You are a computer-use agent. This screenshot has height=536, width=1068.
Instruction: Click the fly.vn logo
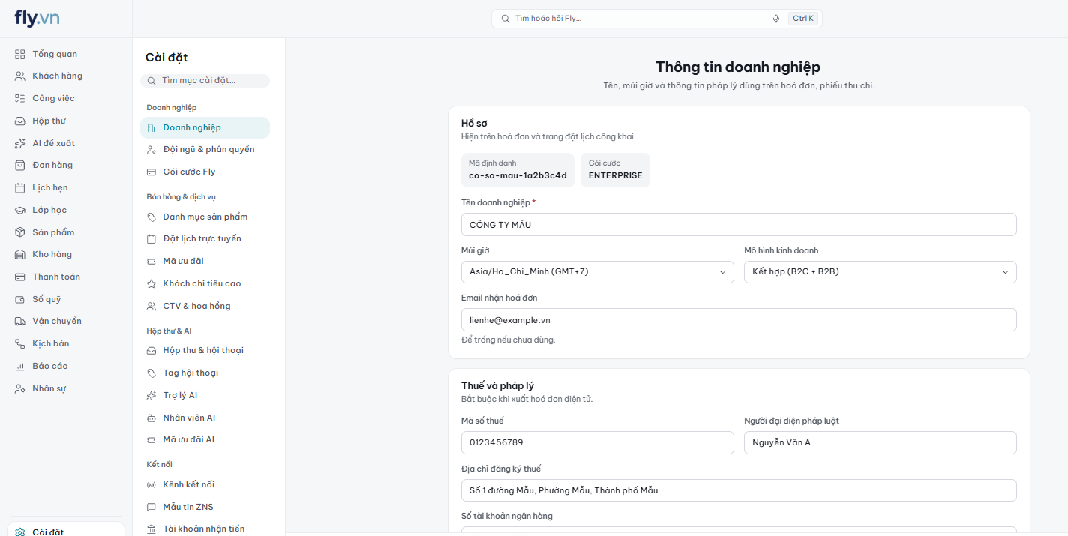(x=37, y=18)
